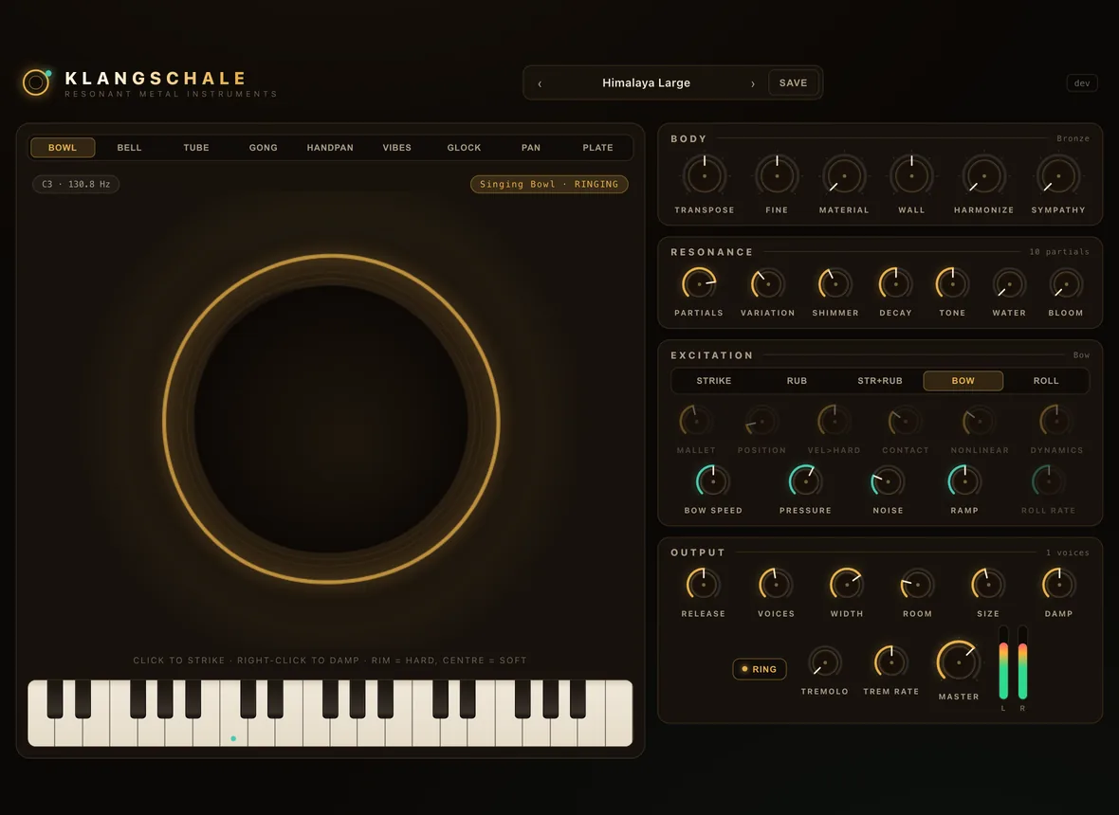Click the FINE tuning knob
The height and width of the screenshot is (815, 1119).
coord(777,175)
